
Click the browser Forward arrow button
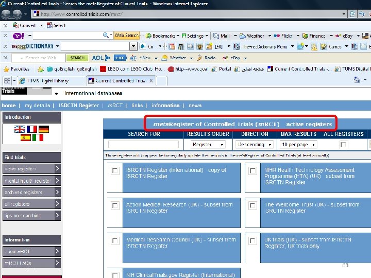17,14
